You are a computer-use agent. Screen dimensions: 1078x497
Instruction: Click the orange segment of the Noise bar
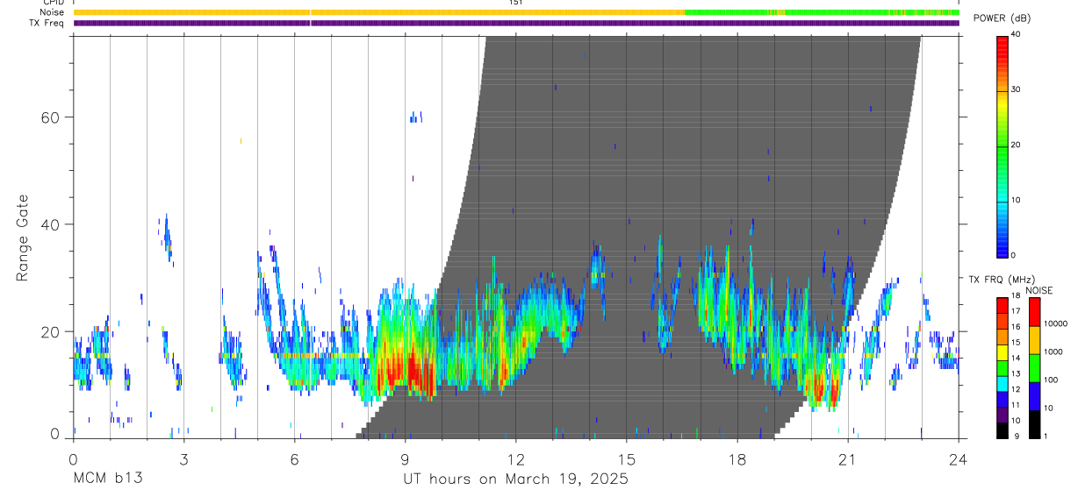tap(378, 12)
